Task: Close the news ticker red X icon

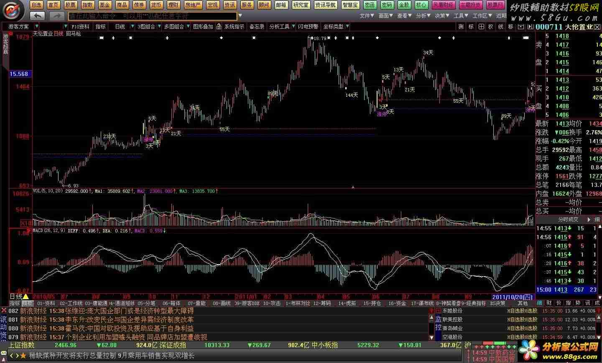Action: pyautogui.click(x=4, y=311)
